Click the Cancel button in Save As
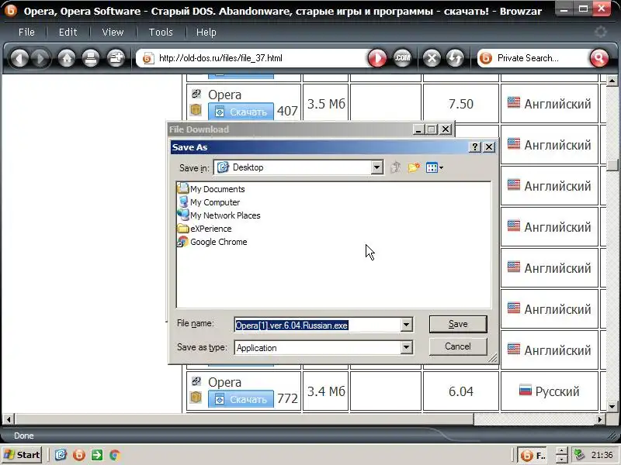 tap(458, 346)
